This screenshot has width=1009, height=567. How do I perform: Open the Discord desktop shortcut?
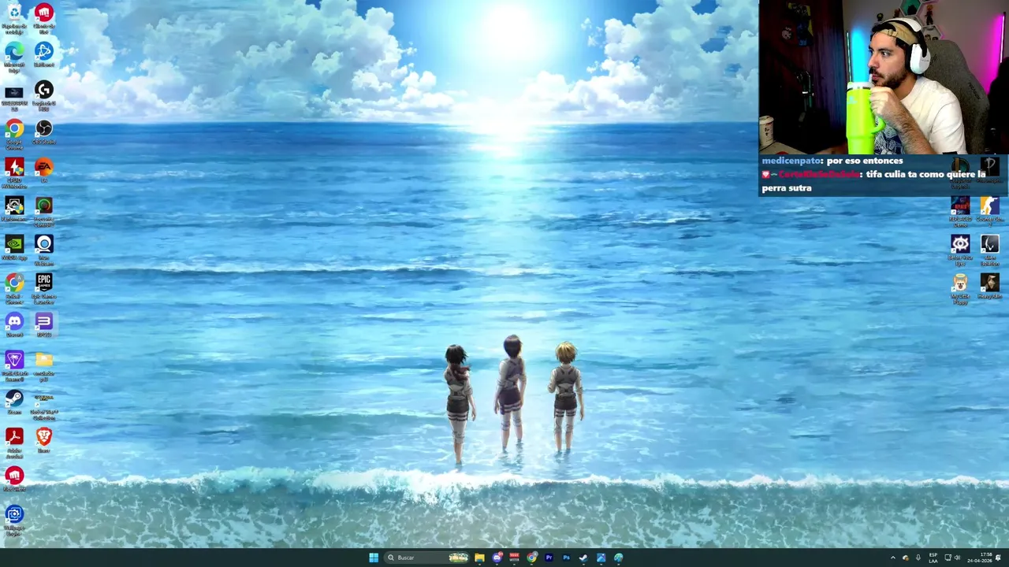point(14,324)
